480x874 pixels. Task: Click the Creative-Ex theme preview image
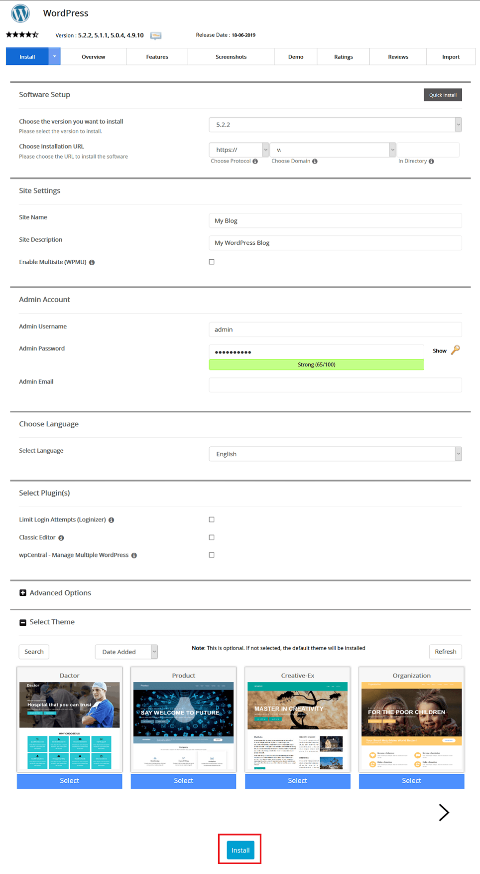tap(298, 726)
